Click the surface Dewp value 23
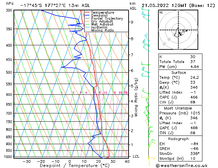 coord(193,83)
